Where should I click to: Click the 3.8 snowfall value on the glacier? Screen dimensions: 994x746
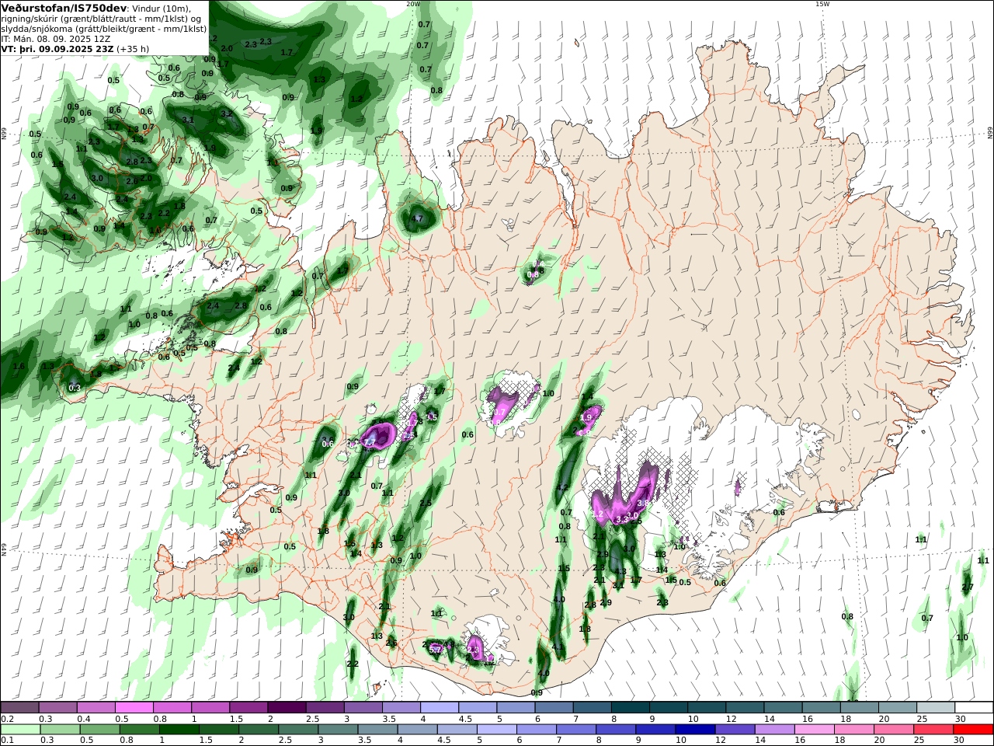pos(642,504)
